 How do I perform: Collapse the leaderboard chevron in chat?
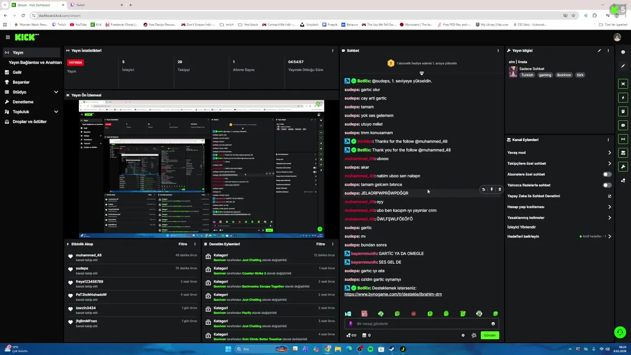tap(421, 73)
